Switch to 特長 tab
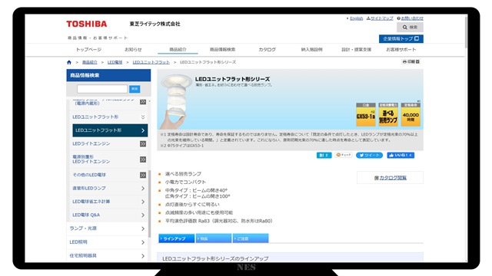The height and width of the screenshot is (276, 492). (214, 238)
